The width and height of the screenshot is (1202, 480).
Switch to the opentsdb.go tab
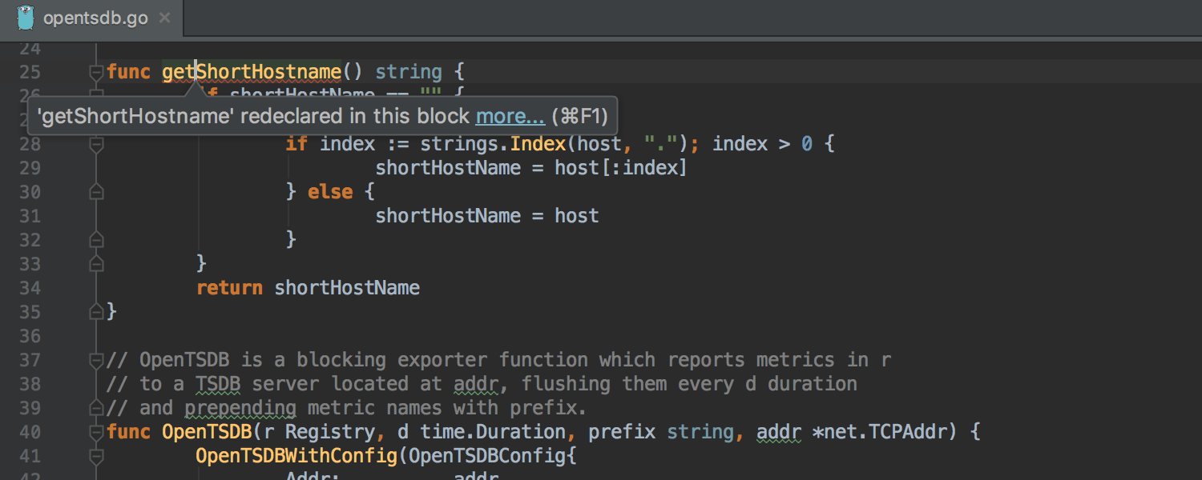[95, 18]
